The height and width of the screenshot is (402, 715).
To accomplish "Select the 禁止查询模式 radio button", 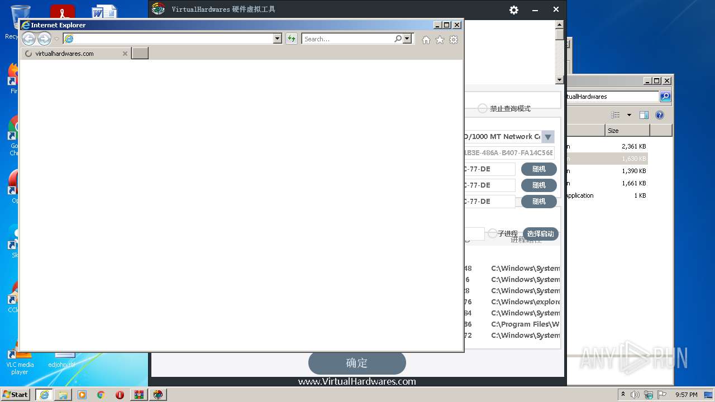I will [483, 108].
